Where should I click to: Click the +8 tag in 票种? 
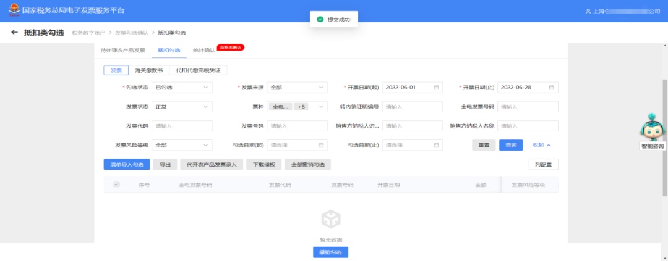(x=301, y=107)
